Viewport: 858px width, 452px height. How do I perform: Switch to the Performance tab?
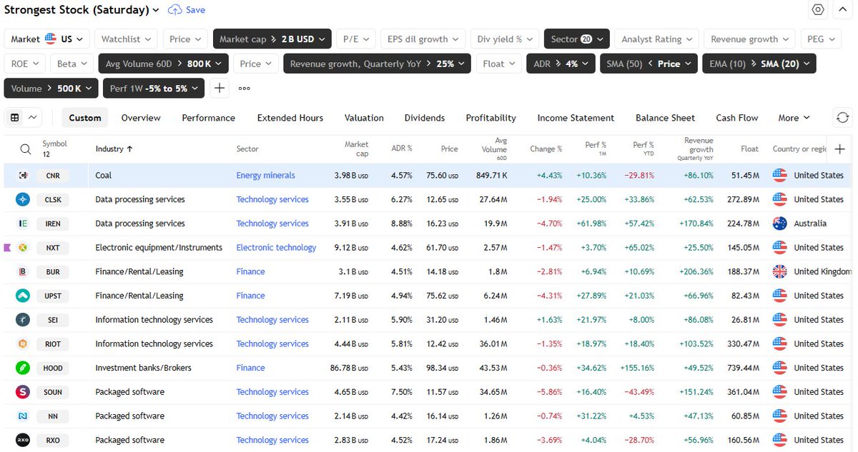[208, 118]
